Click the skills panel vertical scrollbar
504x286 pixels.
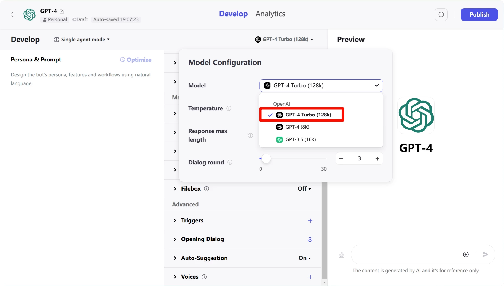[324, 230]
